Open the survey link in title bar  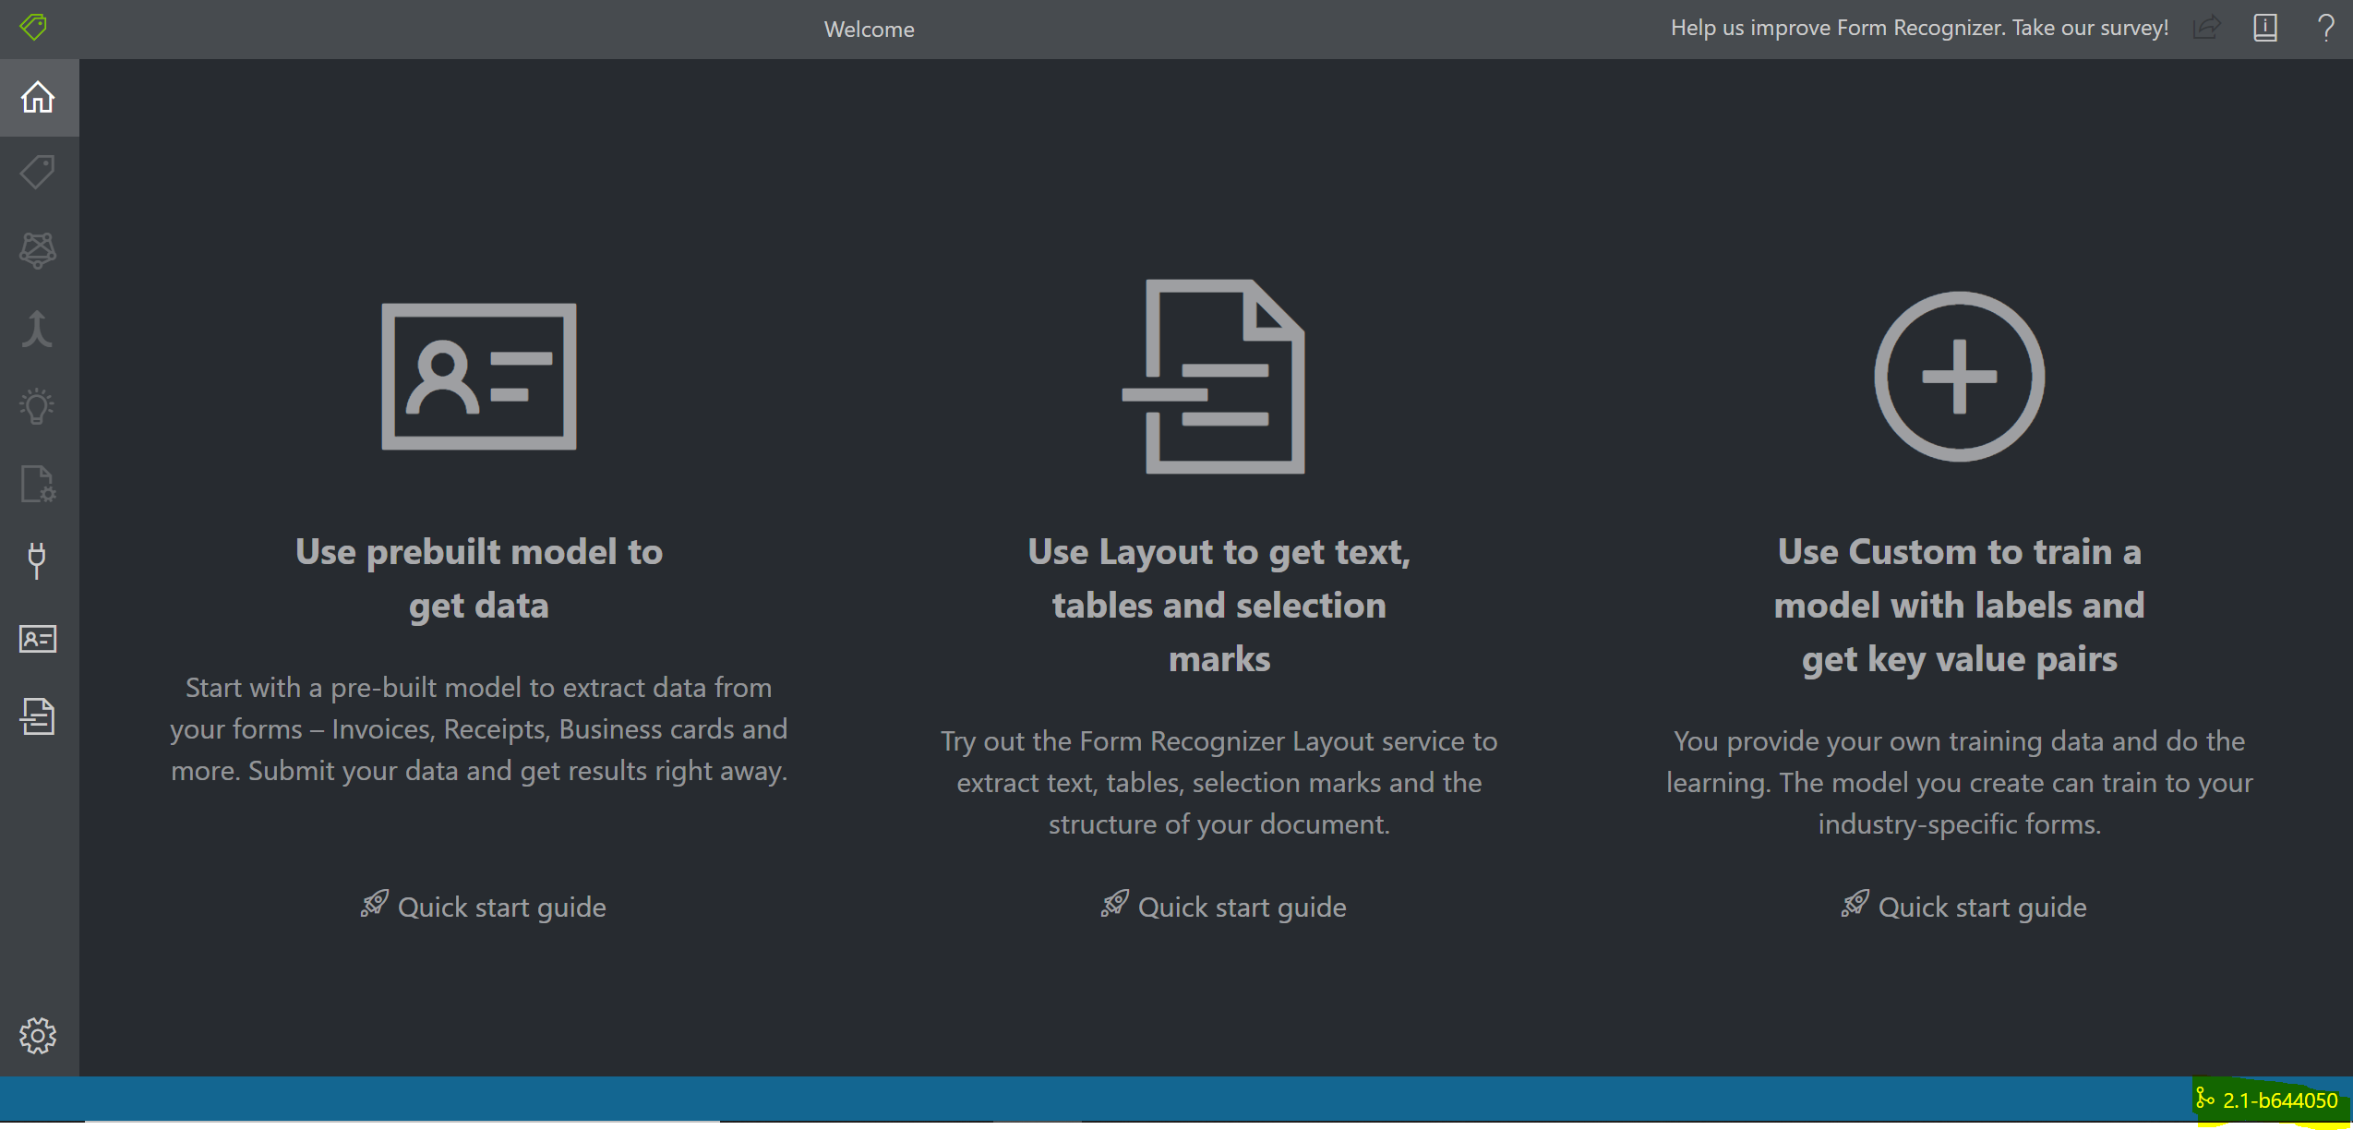point(1919,28)
